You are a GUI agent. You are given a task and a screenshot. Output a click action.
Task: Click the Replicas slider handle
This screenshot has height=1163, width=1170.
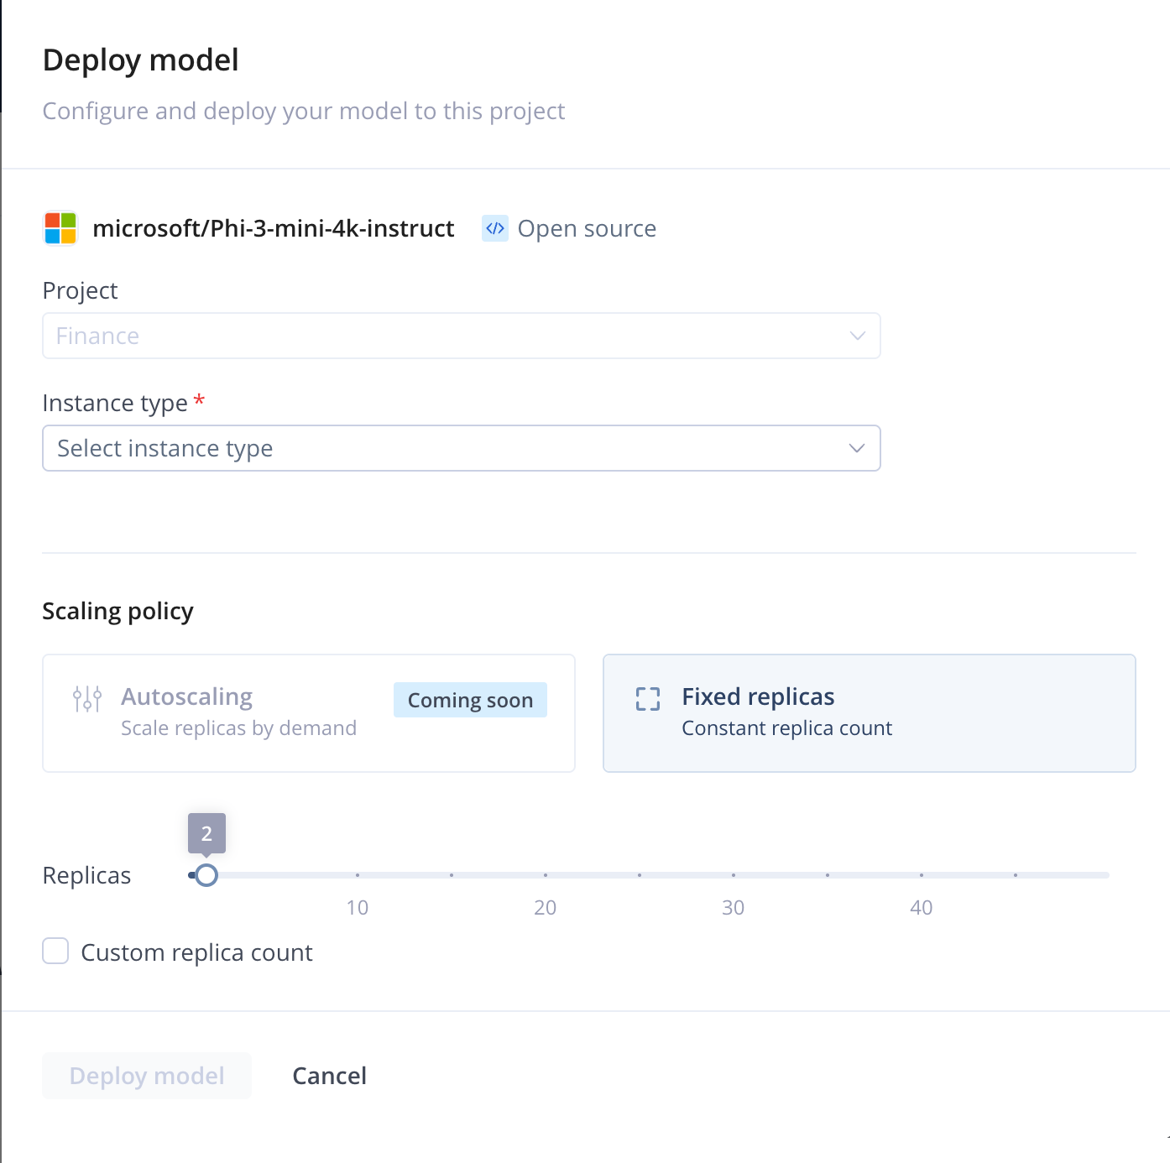206,875
